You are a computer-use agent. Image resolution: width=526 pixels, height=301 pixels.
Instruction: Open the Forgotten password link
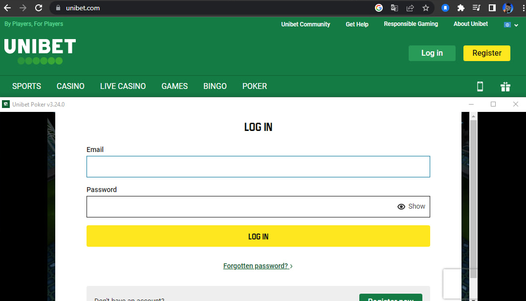pos(258,266)
